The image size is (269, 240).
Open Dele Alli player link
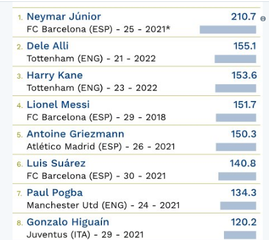[x=48, y=46]
